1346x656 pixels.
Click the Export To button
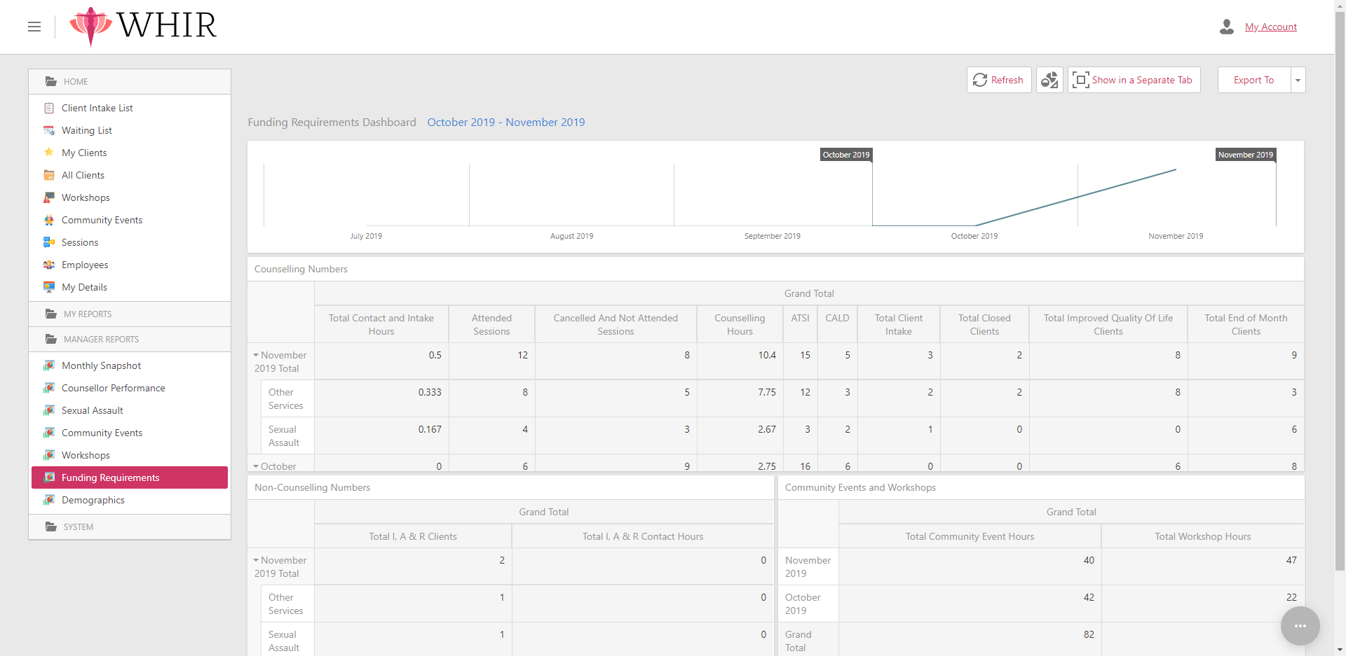coord(1254,80)
